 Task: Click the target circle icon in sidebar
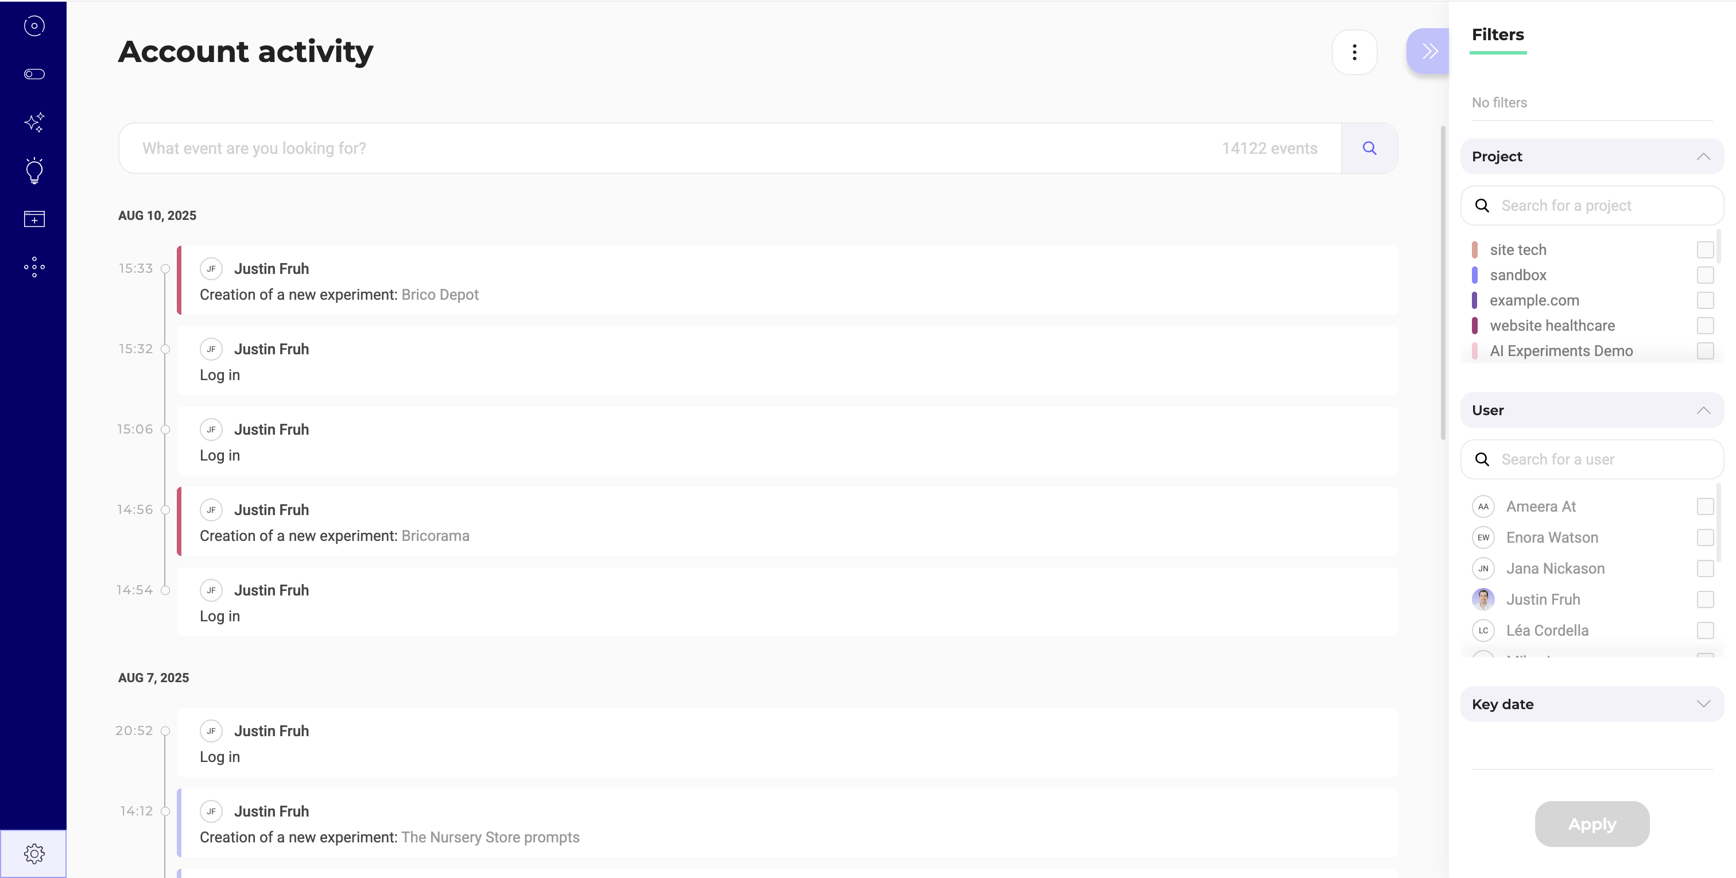tap(34, 26)
